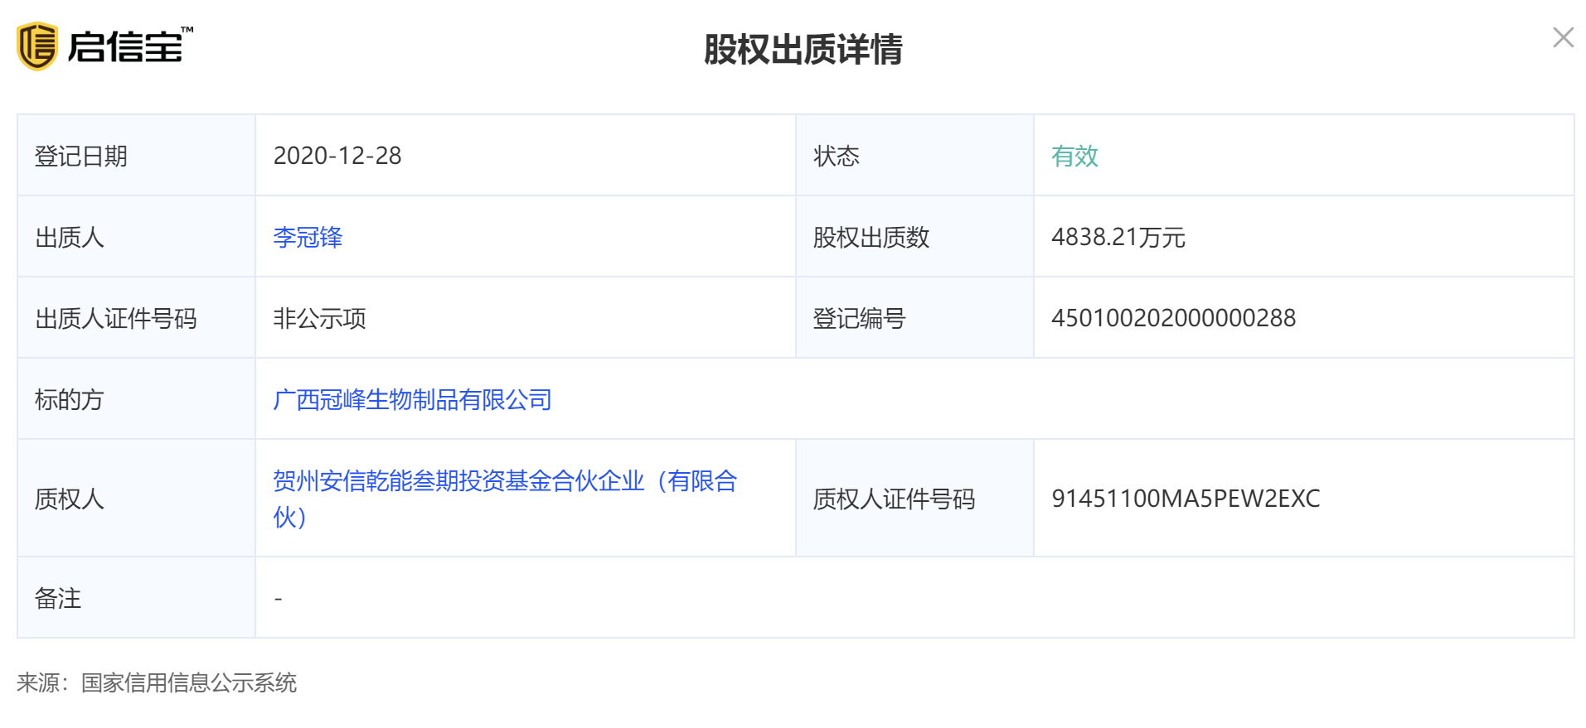The image size is (1586, 728).
Task: Click the 有效 status value
Action: pos(1074,156)
